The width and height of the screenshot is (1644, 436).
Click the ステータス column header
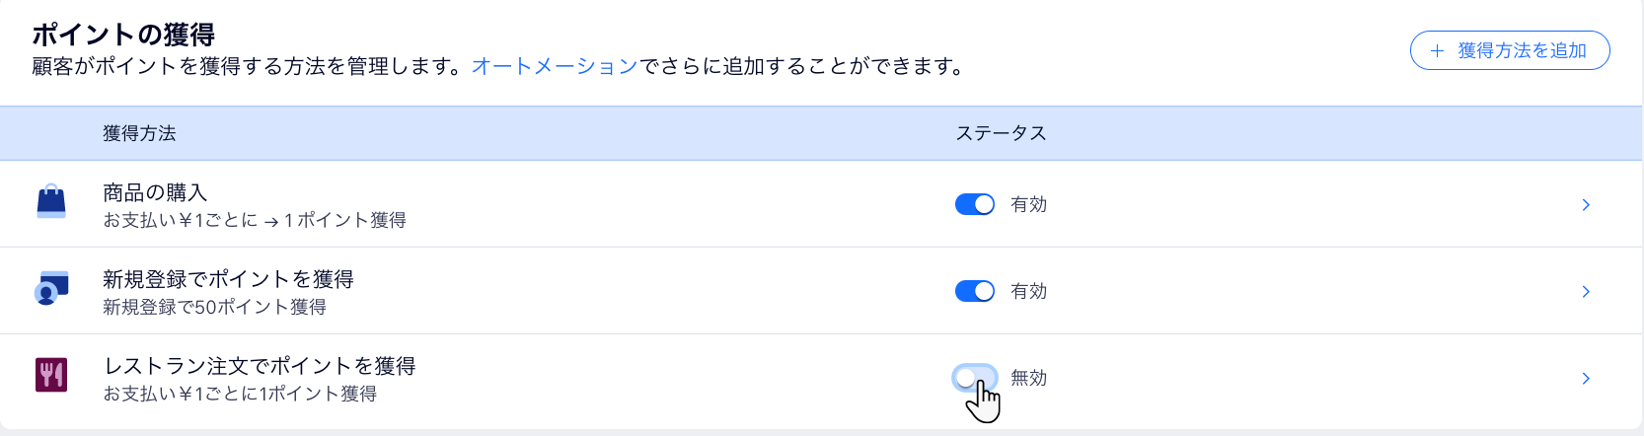(x=1001, y=133)
